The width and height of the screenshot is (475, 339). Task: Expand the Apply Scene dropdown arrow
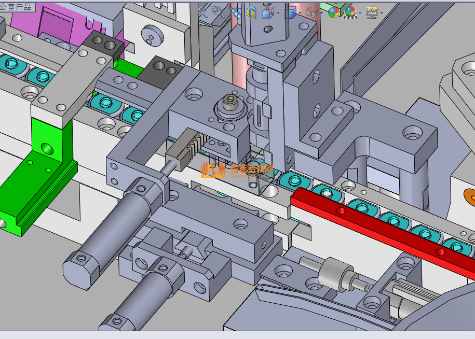click(x=359, y=13)
